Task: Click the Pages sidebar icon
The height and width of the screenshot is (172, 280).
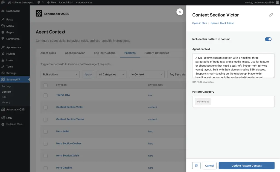Action: tap(3, 32)
